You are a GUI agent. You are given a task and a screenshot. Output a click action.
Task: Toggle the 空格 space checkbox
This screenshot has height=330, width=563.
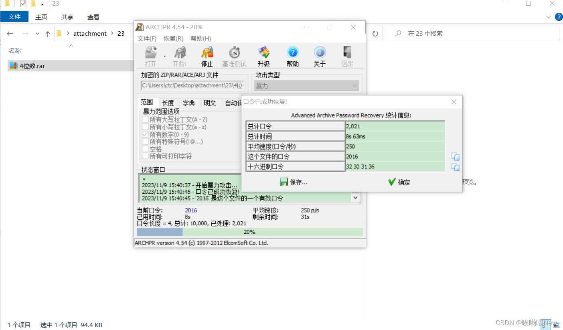click(x=146, y=149)
